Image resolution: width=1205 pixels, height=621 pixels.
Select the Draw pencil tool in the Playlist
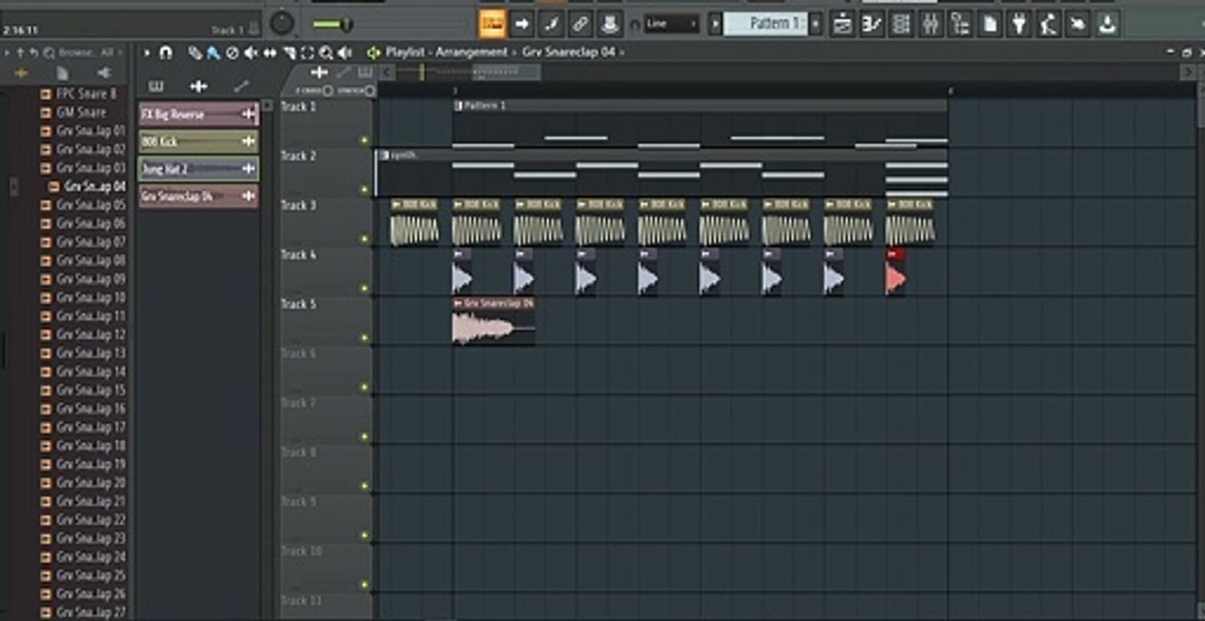[x=196, y=53]
